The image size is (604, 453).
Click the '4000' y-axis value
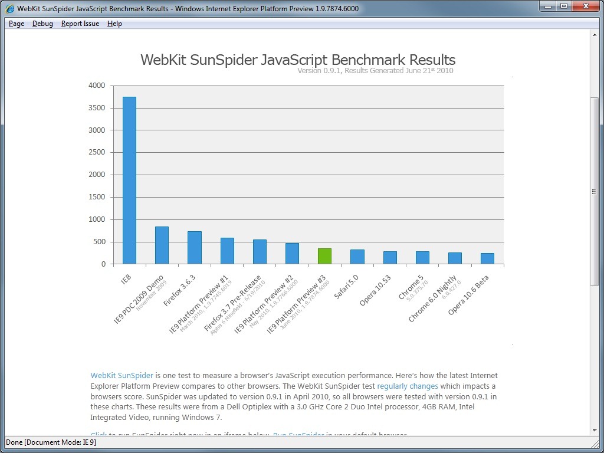coord(97,86)
